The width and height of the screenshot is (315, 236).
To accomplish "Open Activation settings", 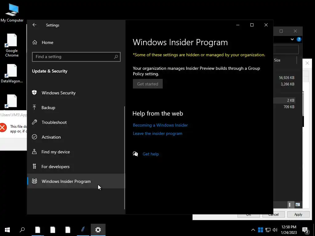I will coord(51,137).
